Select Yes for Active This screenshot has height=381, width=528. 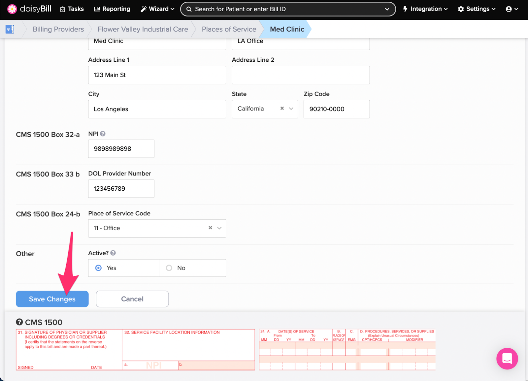(99, 268)
